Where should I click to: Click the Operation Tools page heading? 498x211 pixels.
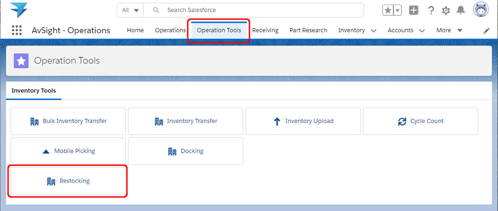[x=67, y=61]
